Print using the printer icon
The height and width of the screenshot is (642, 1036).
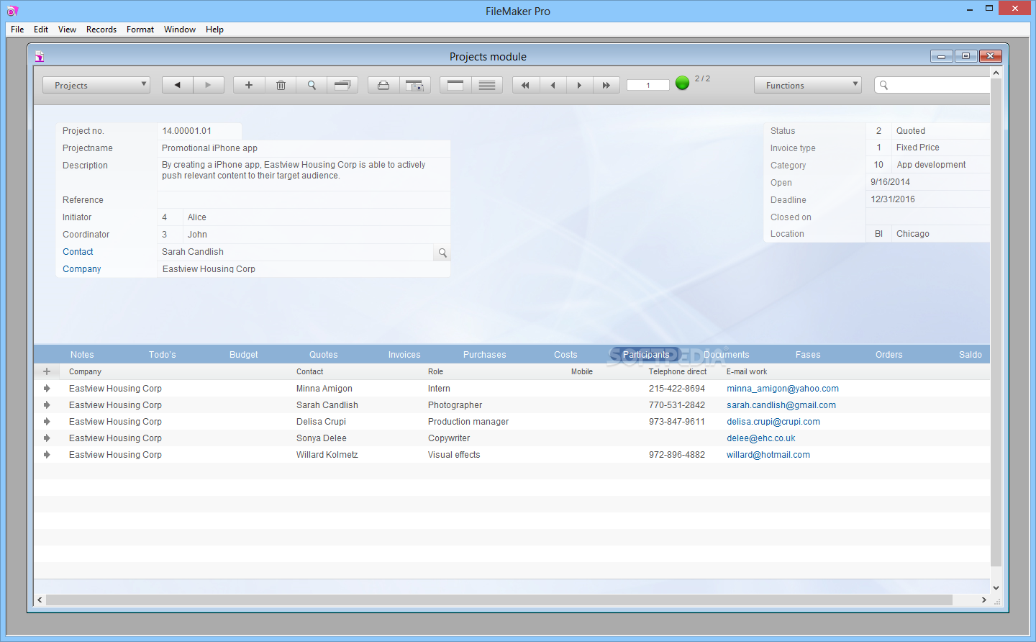tap(383, 85)
